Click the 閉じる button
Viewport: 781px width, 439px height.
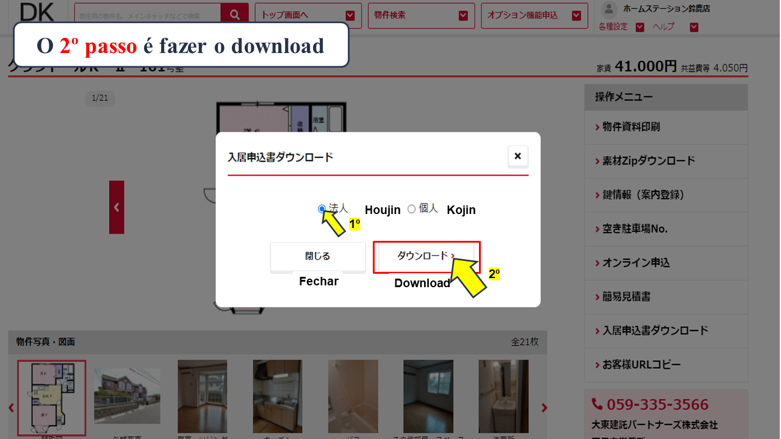click(318, 256)
